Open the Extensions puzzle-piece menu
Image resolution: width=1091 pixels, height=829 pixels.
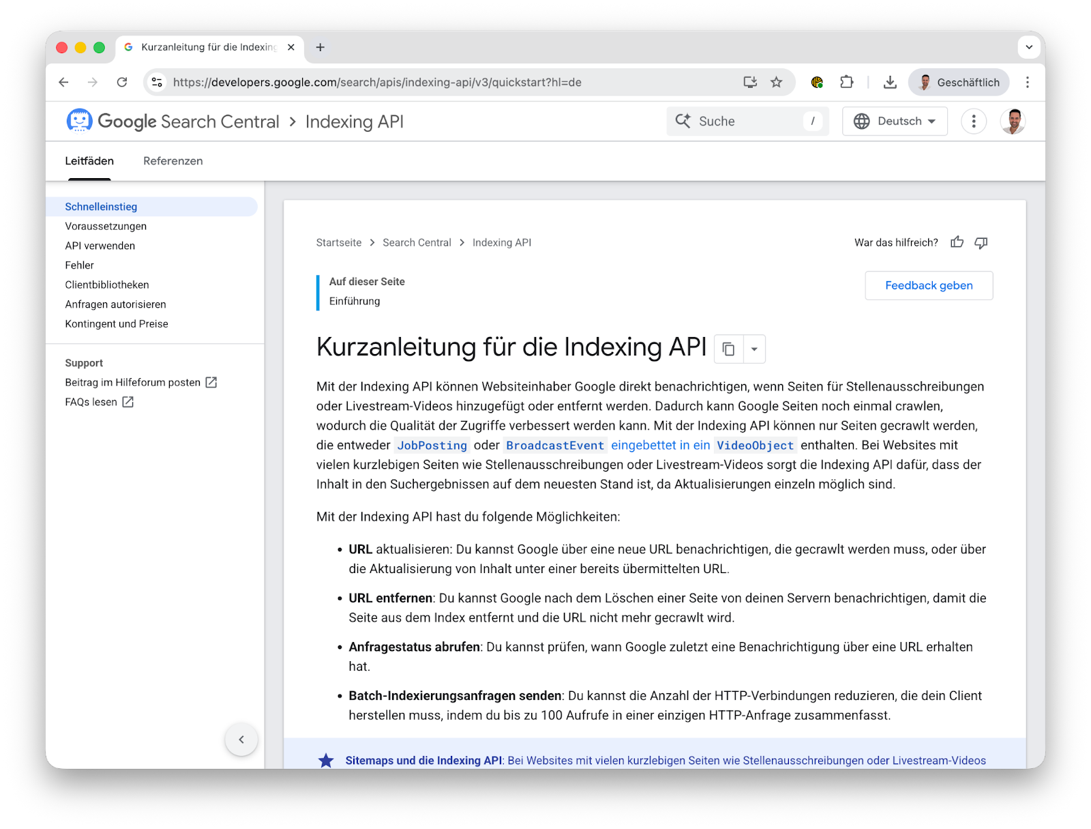(x=846, y=83)
